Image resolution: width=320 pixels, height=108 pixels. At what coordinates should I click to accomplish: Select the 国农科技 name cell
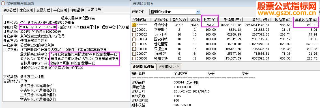[x=160, y=39]
